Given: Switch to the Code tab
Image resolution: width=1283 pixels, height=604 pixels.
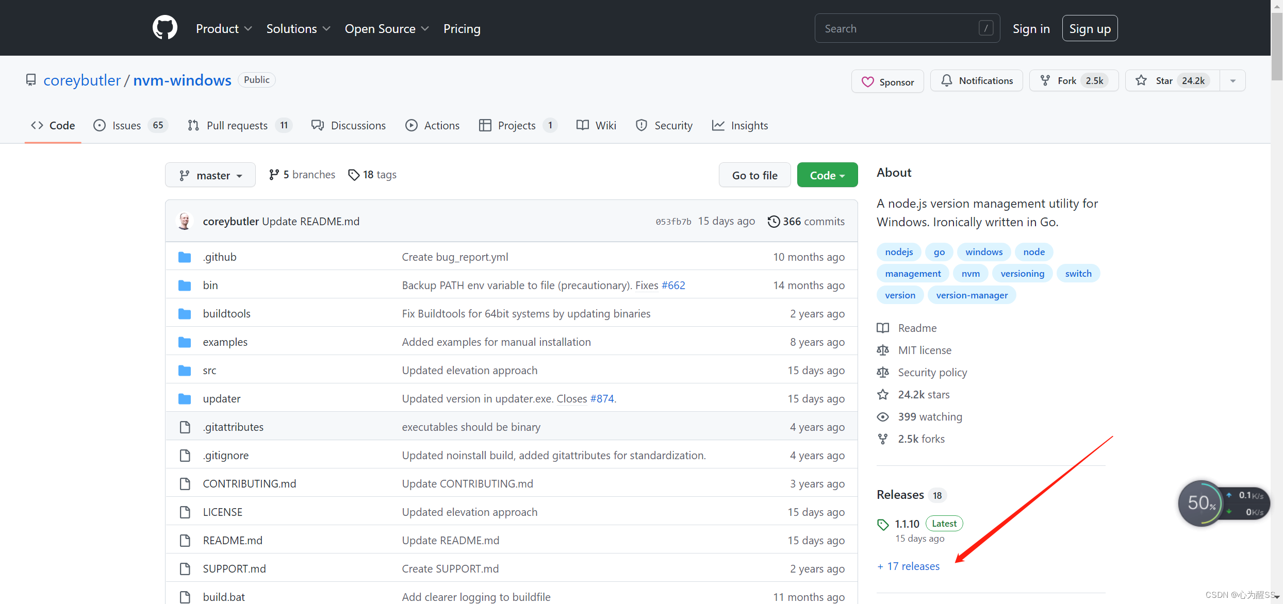Looking at the screenshot, I should click(53, 125).
